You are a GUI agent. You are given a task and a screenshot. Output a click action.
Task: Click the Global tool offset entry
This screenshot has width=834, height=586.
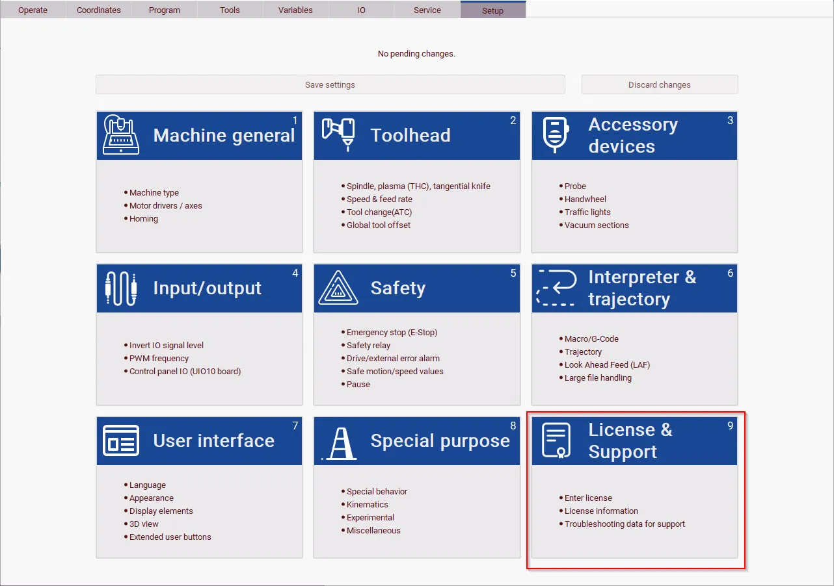(379, 225)
